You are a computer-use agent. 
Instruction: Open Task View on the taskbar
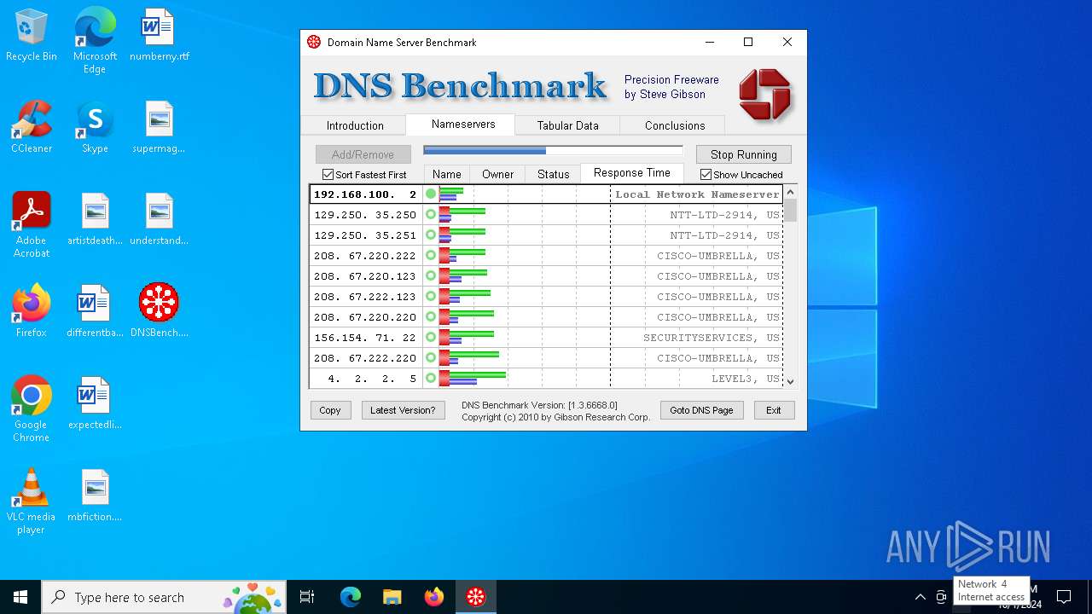point(307,597)
